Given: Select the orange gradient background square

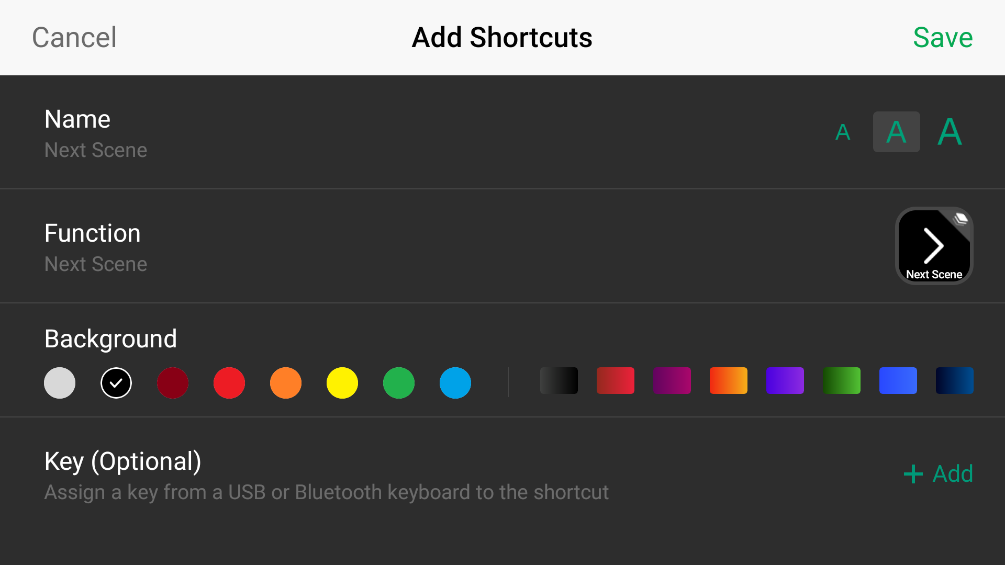Looking at the screenshot, I should (x=729, y=380).
